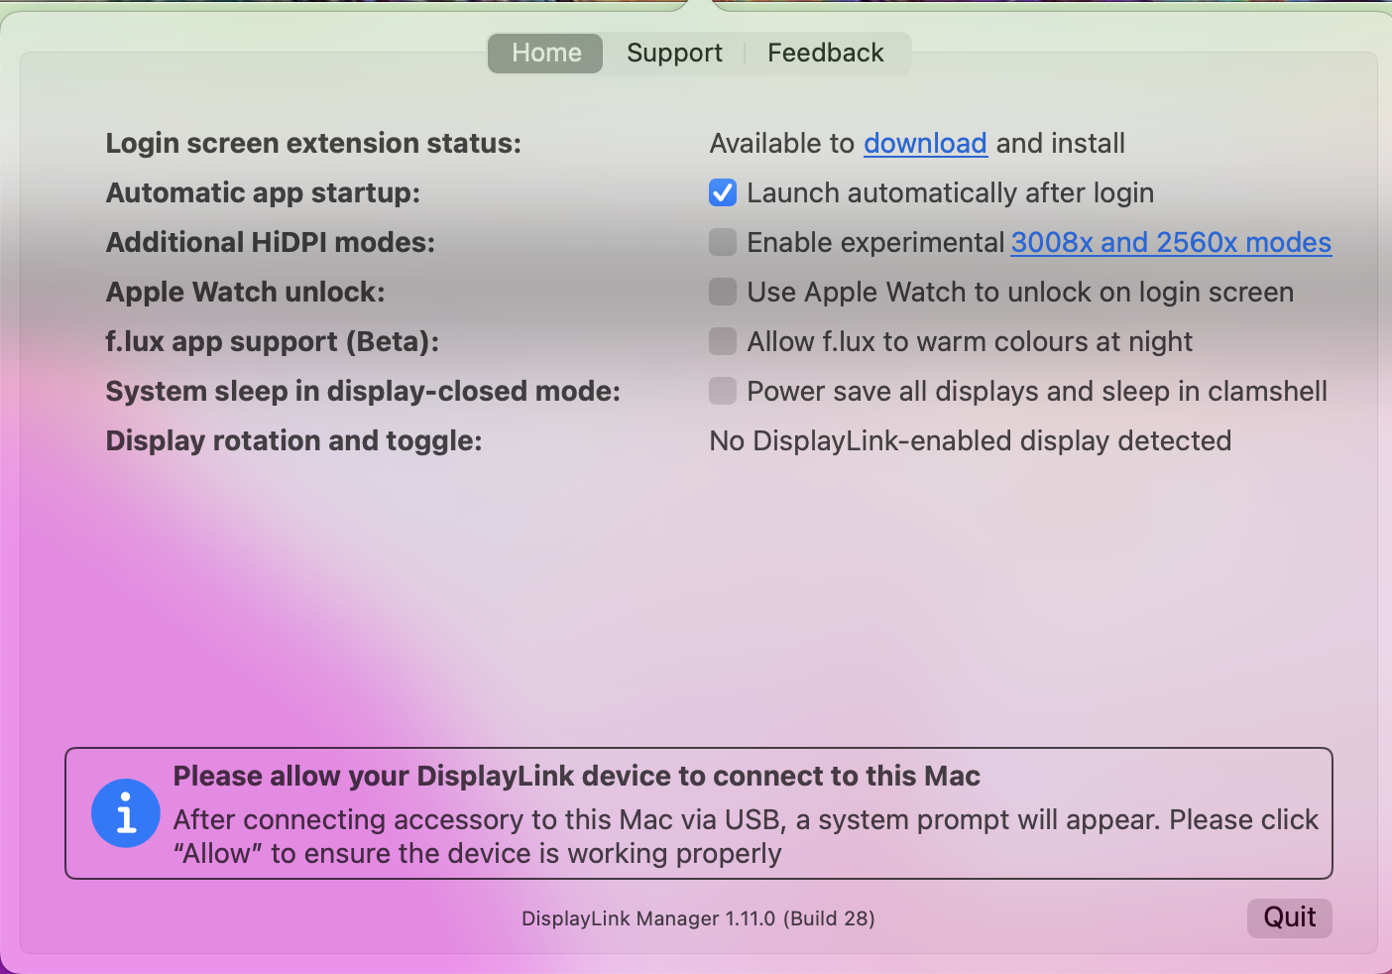
Task: Click the 'Apple Watch unlock:' label
Action: pyautogui.click(x=245, y=293)
